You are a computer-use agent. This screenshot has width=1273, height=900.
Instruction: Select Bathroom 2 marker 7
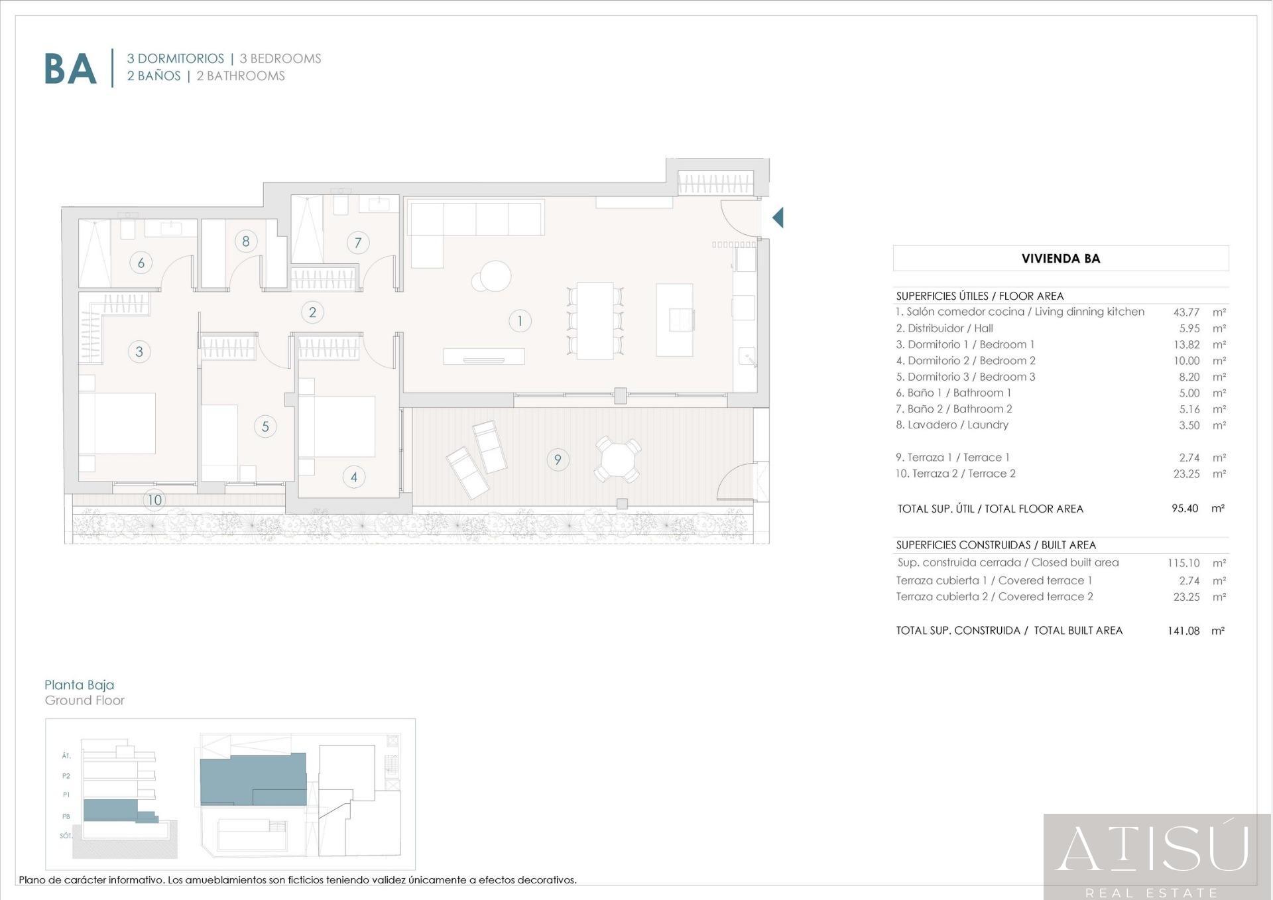[357, 243]
